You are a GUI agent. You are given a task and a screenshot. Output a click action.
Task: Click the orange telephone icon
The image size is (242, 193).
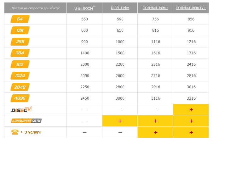tap(15, 132)
